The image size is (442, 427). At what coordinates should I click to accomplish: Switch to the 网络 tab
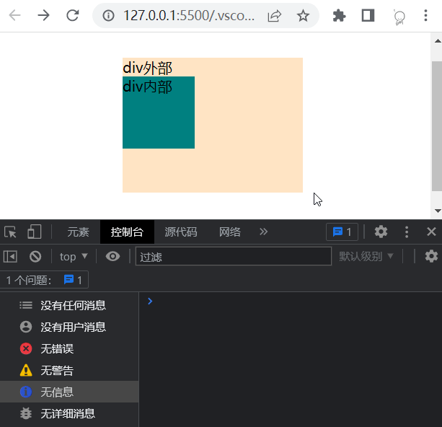[x=229, y=232]
